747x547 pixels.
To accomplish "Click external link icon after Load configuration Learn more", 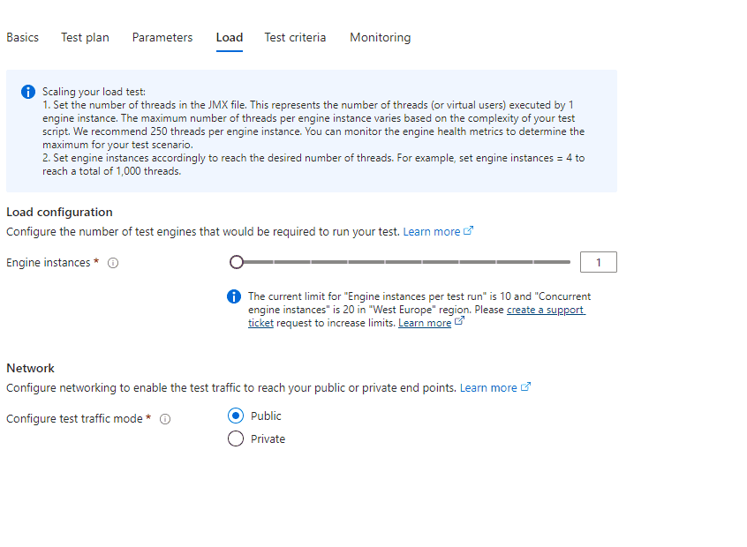I will tap(468, 230).
